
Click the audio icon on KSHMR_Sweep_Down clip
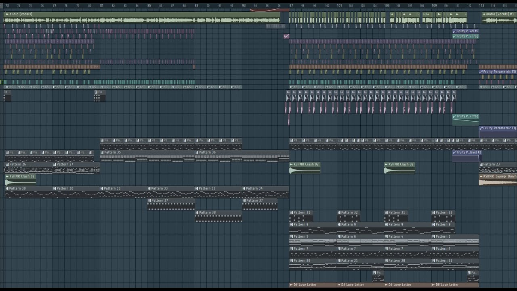481,177
